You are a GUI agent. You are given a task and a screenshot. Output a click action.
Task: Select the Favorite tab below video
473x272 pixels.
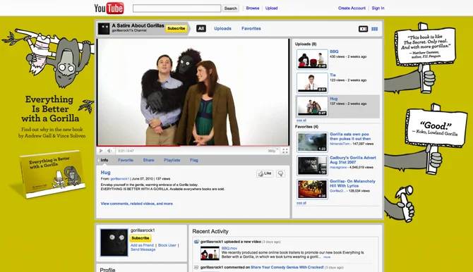tap(126, 160)
